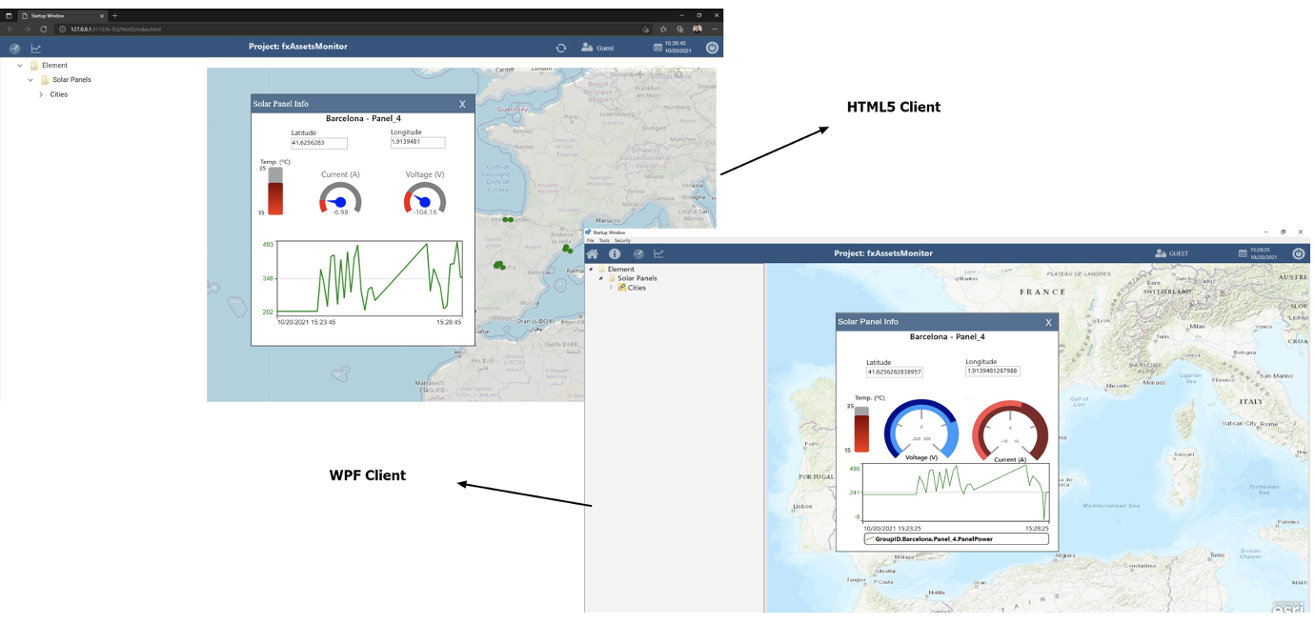The height and width of the screenshot is (625, 1315).
Task: Click the refresh sync icon in HTML5 client header
Action: click(x=561, y=48)
